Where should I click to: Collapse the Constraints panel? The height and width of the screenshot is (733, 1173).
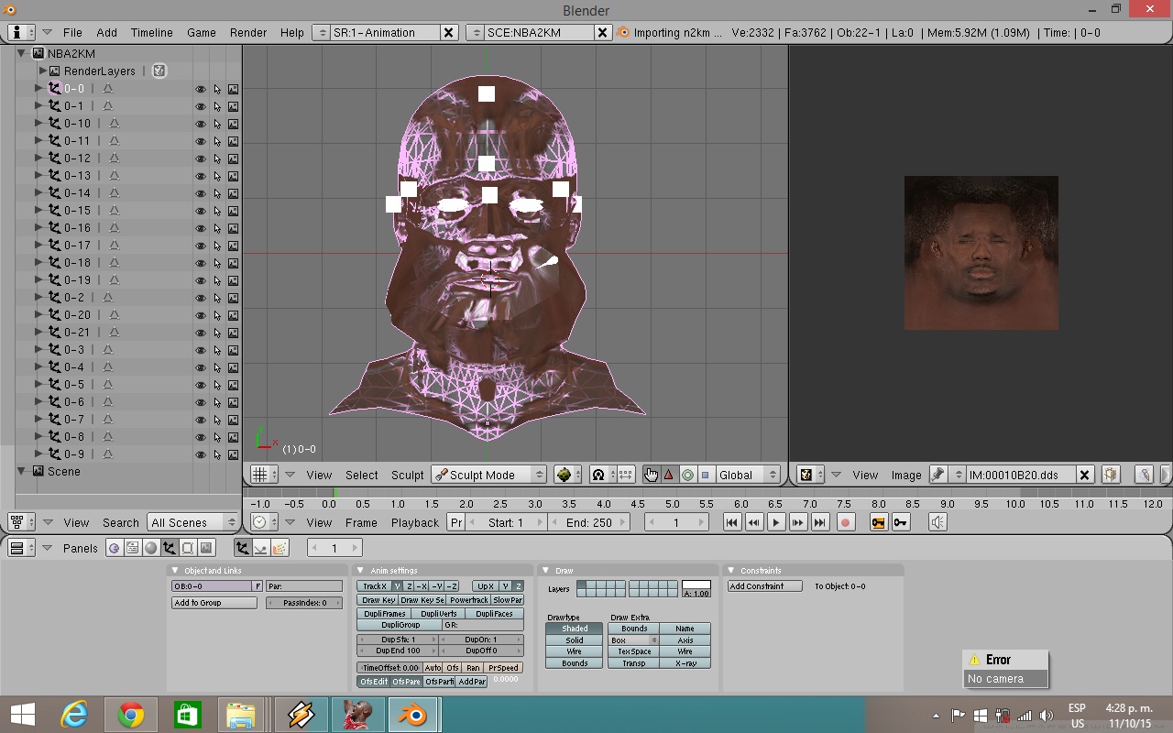[732, 571]
